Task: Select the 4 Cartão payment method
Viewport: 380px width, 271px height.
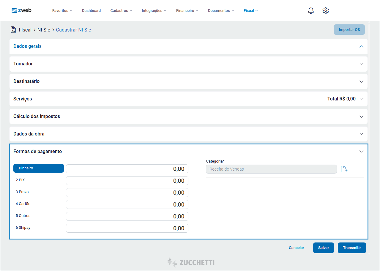Action: coord(38,204)
